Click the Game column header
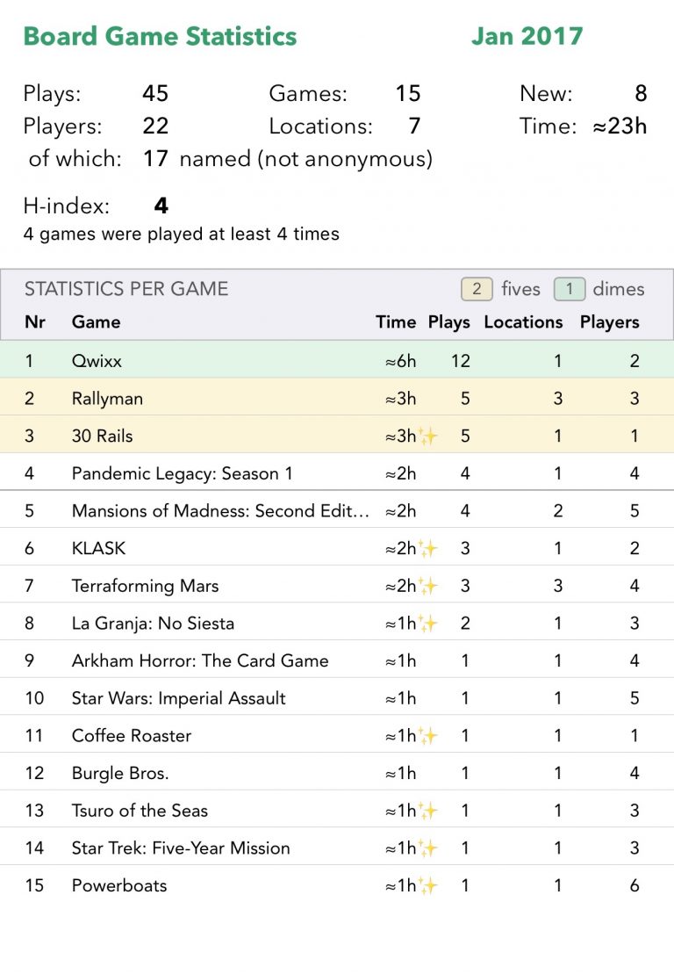 96,322
